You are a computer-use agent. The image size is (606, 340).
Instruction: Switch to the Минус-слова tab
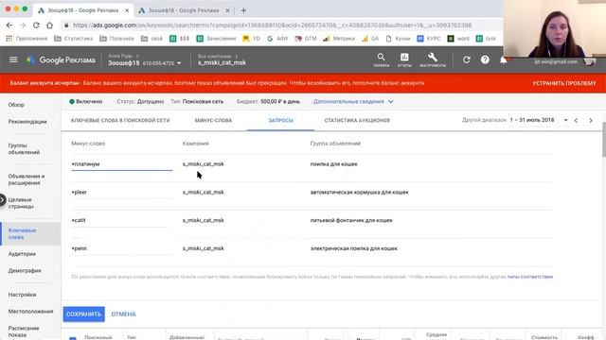point(213,120)
